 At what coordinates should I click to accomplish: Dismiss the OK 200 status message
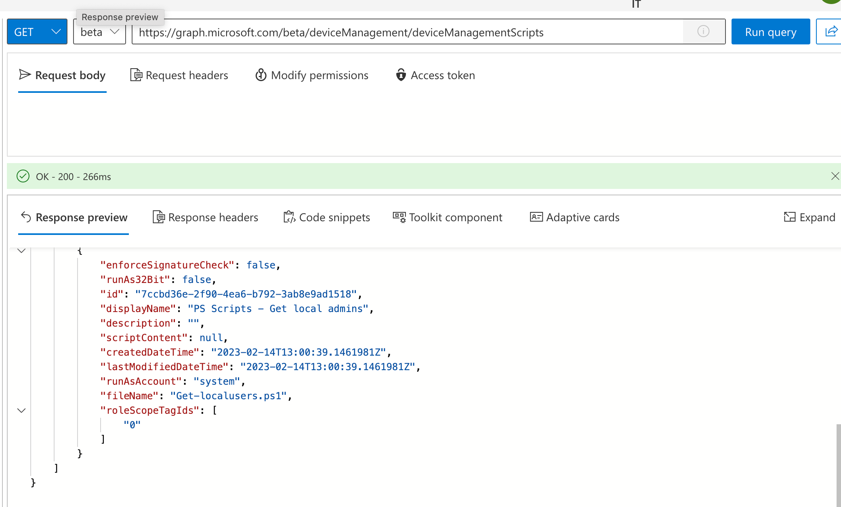[x=835, y=176]
